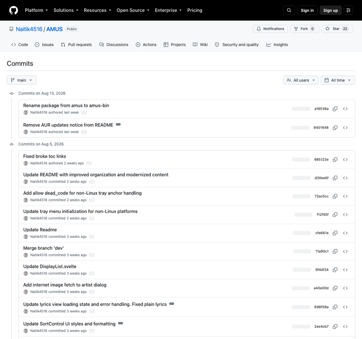Image resolution: width=362 pixels, height=339 pixels.
Task: Click the search magnifier icon
Action: pos(289,10)
